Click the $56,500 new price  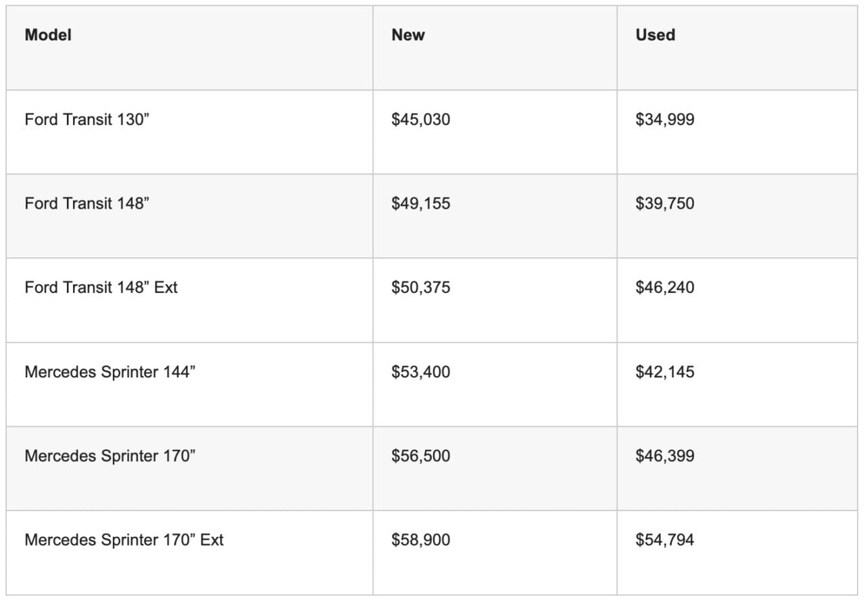pos(420,456)
